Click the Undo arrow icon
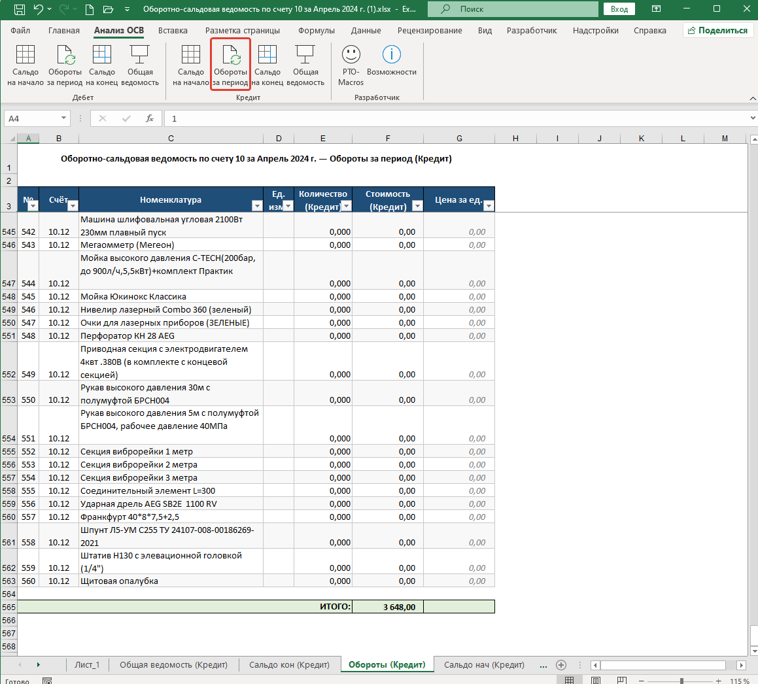Screen dimensions: 758x684 pos(38,9)
